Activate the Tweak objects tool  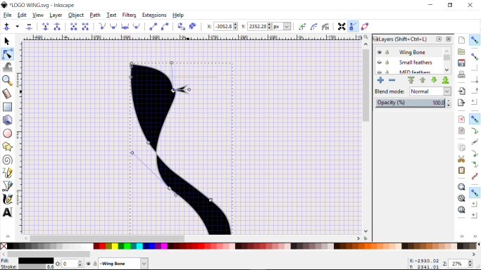(x=7, y=67)
